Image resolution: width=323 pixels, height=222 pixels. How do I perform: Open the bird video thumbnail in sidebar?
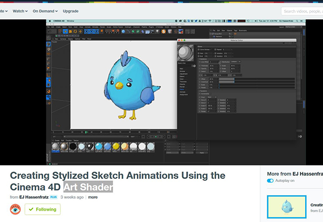pos(287,207)
